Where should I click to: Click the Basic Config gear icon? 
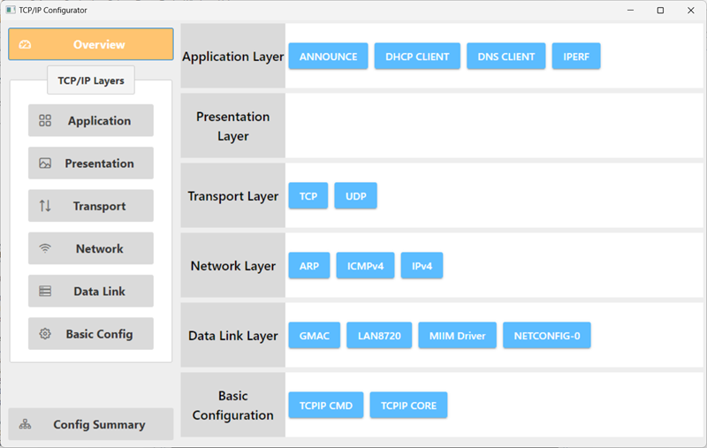(45, 334)
